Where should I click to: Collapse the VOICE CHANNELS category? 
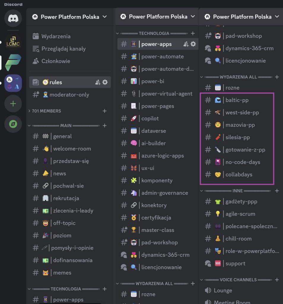coord(201,280)
